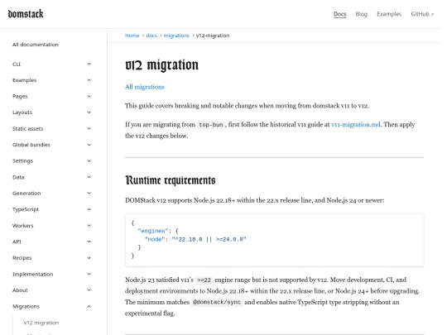The image size is (447, 335).
Task: Click the migrations breadcrumb
Action: (x=176, y=36)
